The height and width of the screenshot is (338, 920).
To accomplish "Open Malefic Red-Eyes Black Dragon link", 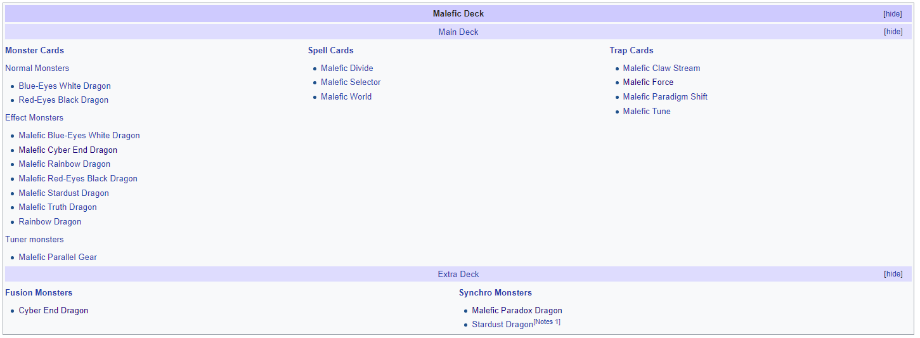I will pos(78,178).
